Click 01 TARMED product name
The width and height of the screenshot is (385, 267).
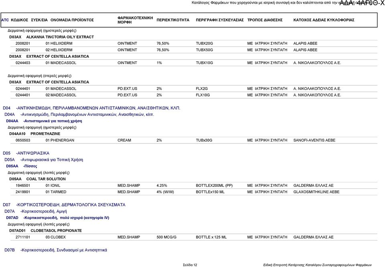pyautogui.click(x=56, y=192)
